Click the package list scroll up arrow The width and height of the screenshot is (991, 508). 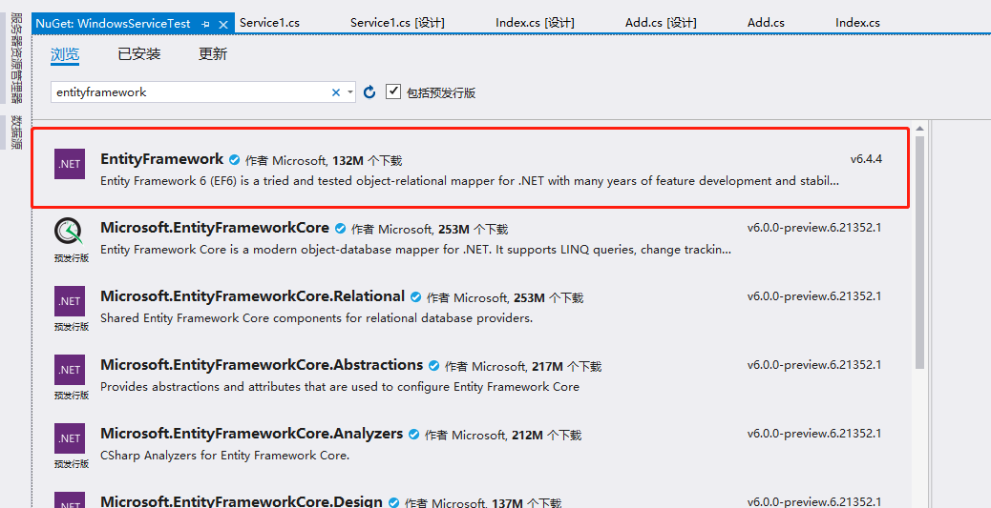click(919, 129)
